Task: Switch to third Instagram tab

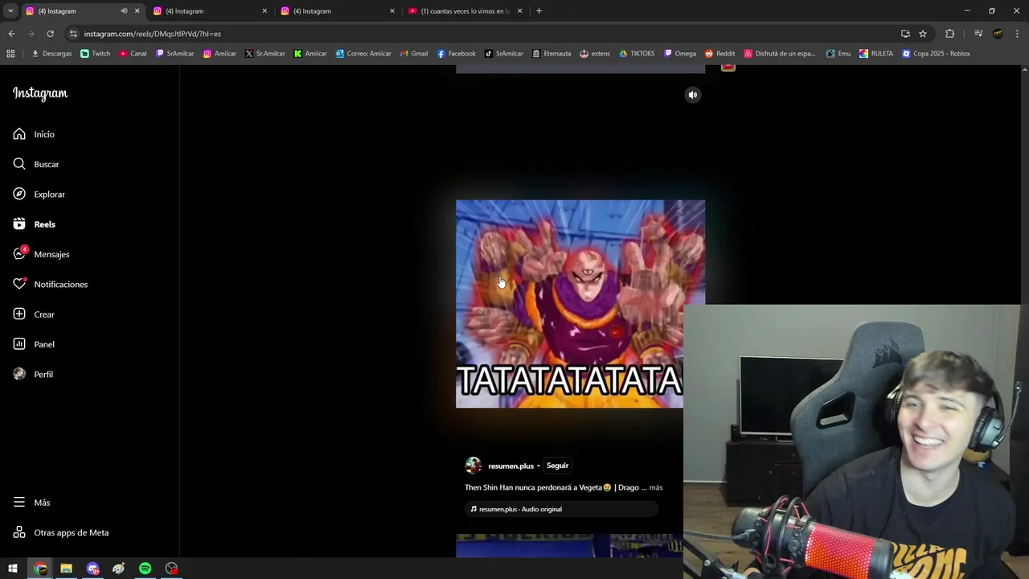Action: pos(338,11)
